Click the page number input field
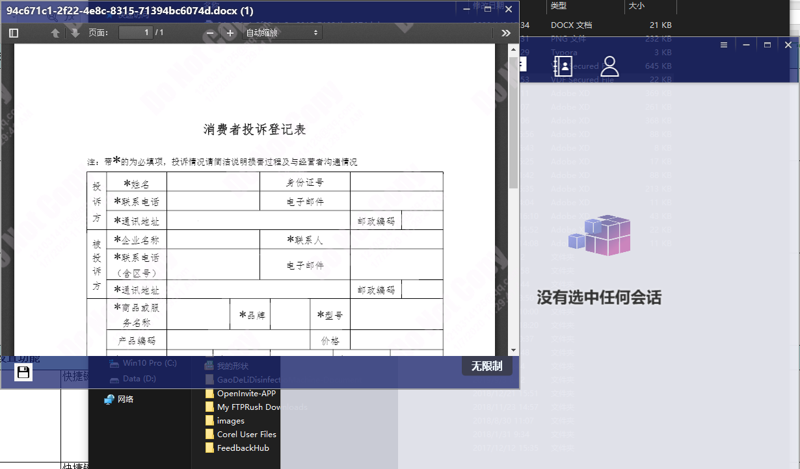This screenshot has width=800, height=469. click(135, 32)
